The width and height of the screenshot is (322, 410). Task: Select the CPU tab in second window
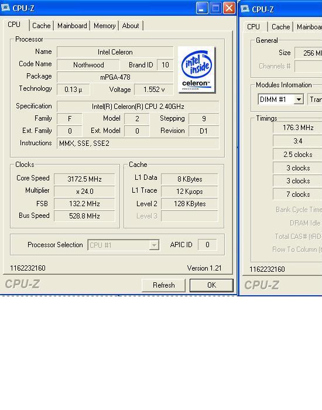coord(254,27)
